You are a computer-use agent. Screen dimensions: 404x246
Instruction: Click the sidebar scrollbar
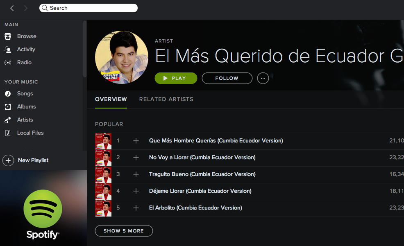tap(85, 49)
